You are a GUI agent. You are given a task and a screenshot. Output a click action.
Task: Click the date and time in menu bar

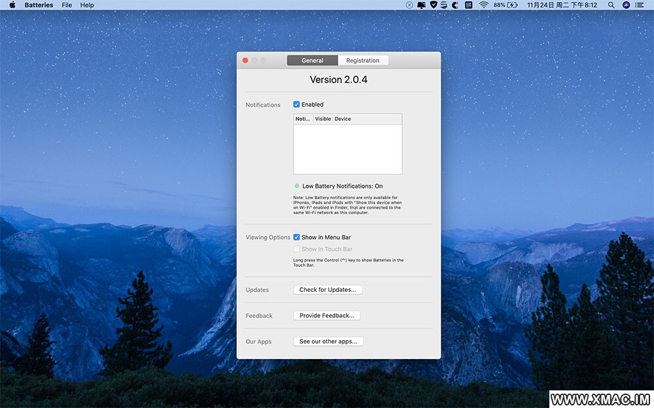(562, 5)
